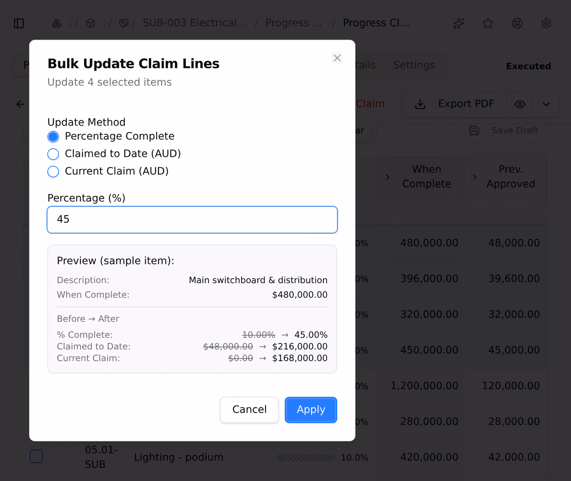Click the Lighting - podium description cell

[178, 457]
